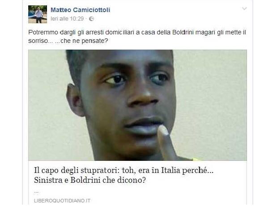
Task: Expand the post options chevron
Action: coord(244,8)
